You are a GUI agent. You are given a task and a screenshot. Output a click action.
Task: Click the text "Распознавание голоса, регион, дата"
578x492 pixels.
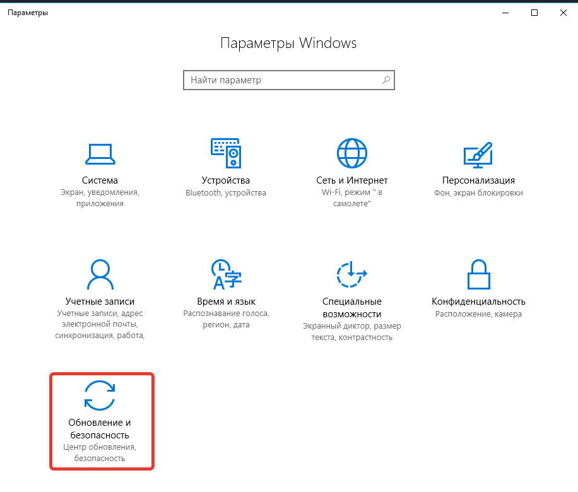[x=226, y=319]
